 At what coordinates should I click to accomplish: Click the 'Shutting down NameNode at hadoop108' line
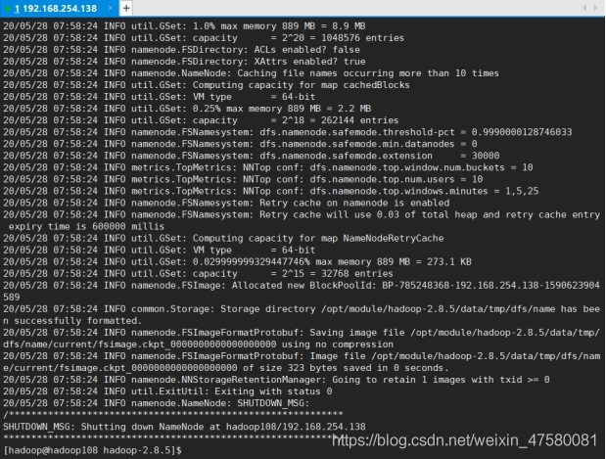pos(184,427)
